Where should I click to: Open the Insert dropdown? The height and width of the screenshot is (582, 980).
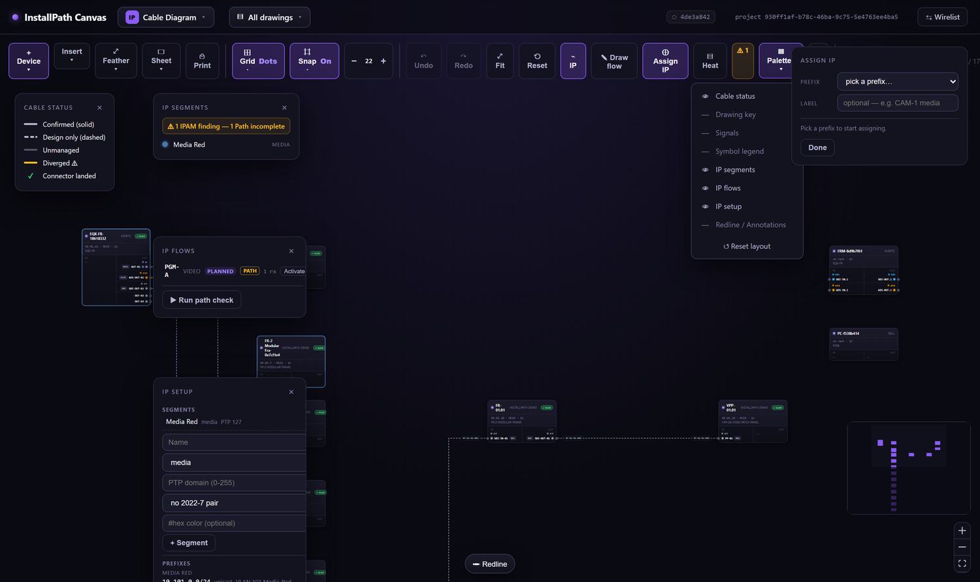72,56
